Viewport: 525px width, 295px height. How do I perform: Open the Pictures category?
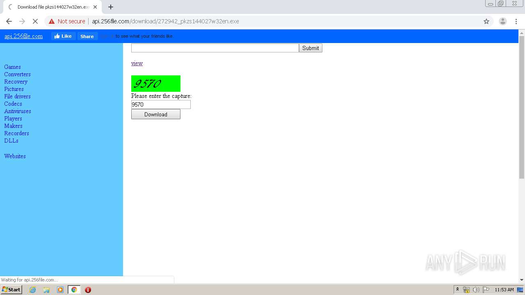click(x=14, y=89)
